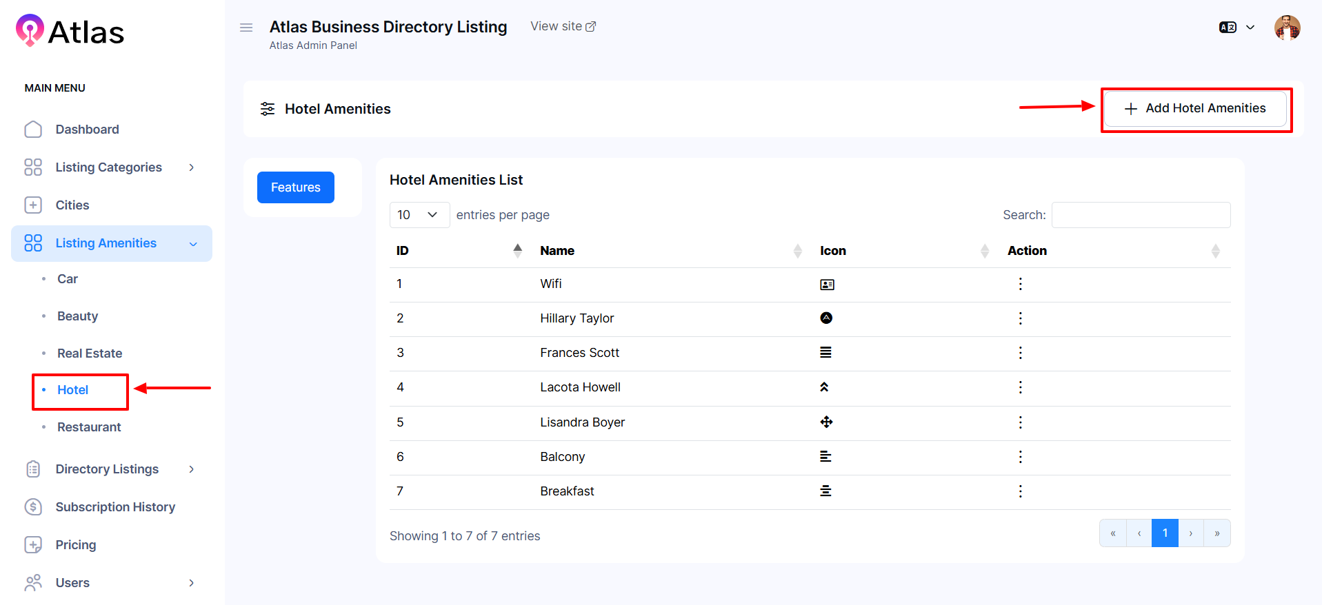Open entries per page dropdown
1322x605 pixels.
pyautogui.click(x=419, y=215)
